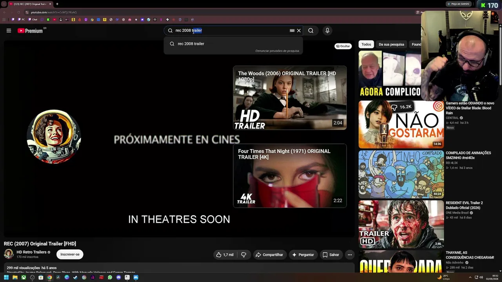Share the video via Compartilhar
The height and width of the screenshot is (282, 502).
coord(269,255)
